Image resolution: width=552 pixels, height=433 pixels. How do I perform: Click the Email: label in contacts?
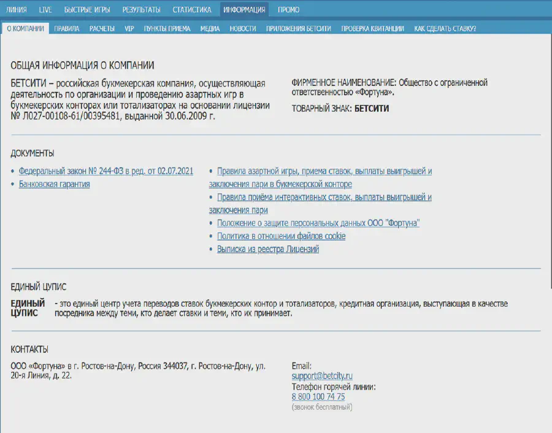[x=302, y=366]
